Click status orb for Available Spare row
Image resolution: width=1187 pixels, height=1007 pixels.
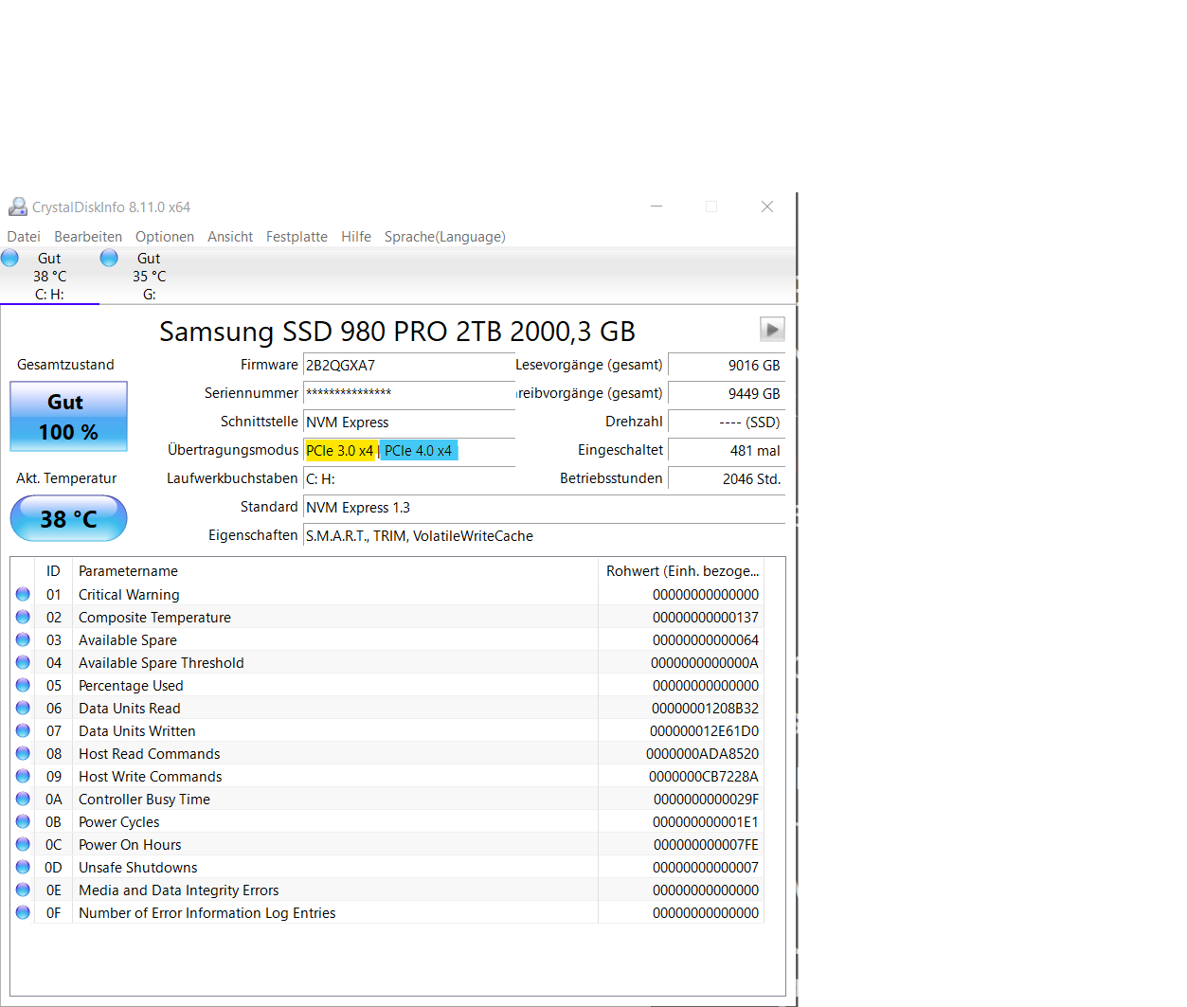[23, 639]
